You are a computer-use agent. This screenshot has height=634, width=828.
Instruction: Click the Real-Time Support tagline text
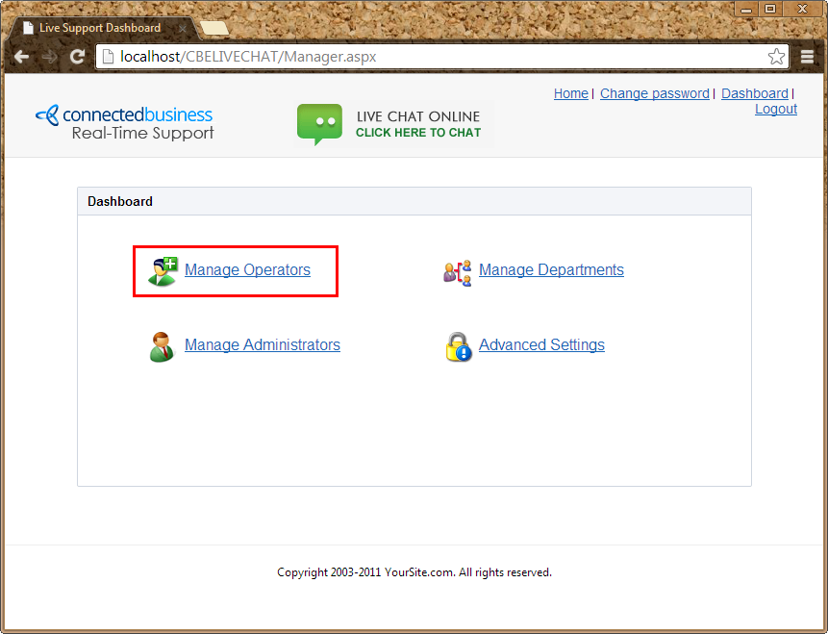pos(142,133)
